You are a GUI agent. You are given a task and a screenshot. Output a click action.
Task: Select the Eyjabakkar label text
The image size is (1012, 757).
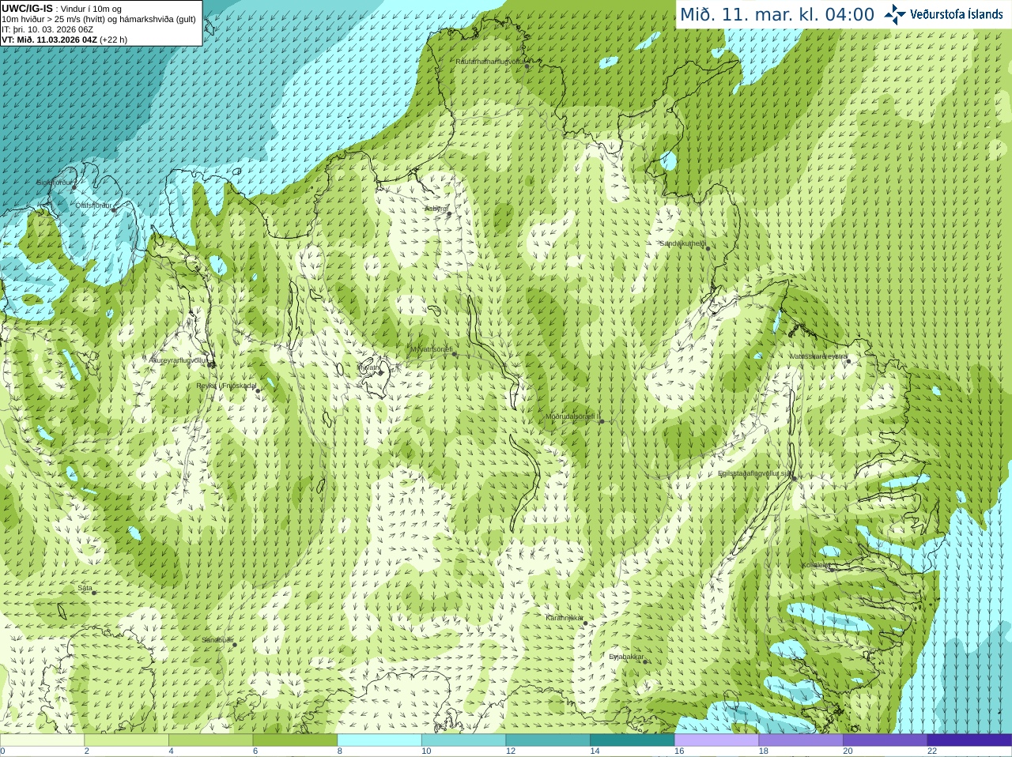pyautogui.click(x=627, y=657)
